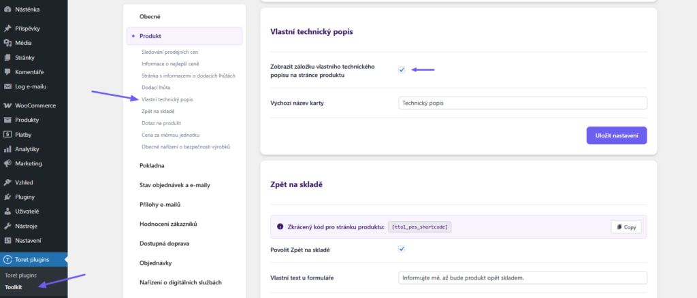
Task: Click the Log e-mailu envelope icon
Action: (7, 86)
